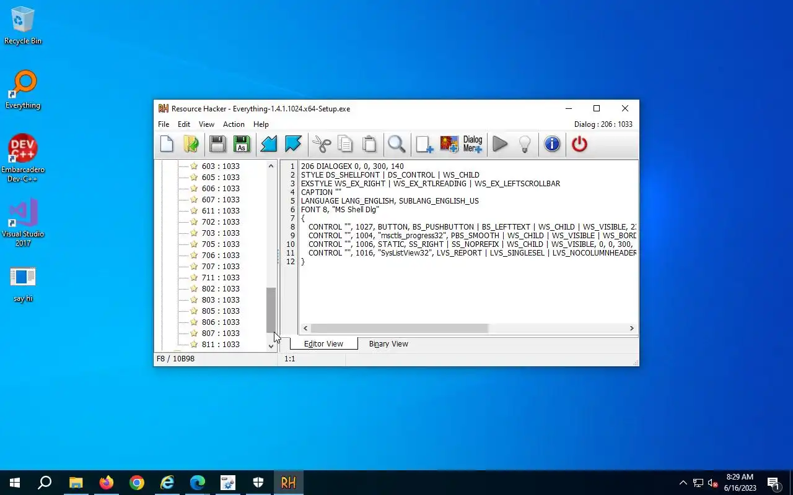Open the blue info About icon
The width and height of the screenshot is (793, 495).
552,144
